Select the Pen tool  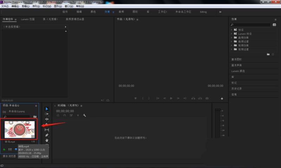tap(47, 135)
